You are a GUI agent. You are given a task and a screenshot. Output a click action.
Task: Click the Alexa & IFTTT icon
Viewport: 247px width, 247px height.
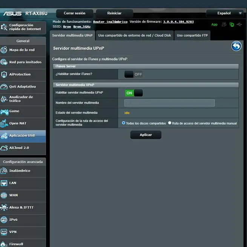point(4,207)
